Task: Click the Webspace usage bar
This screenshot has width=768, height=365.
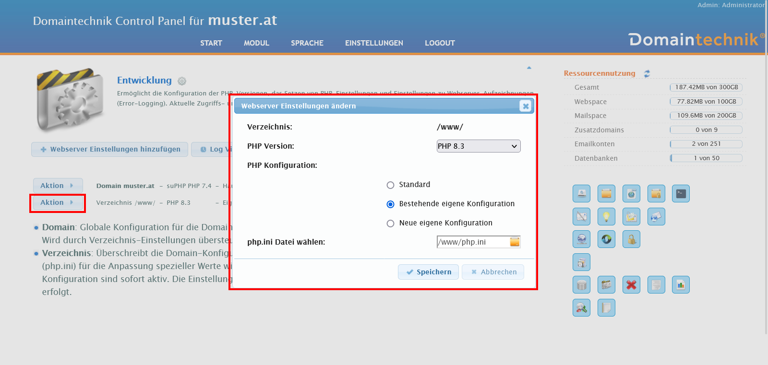Action: point(706,102)
